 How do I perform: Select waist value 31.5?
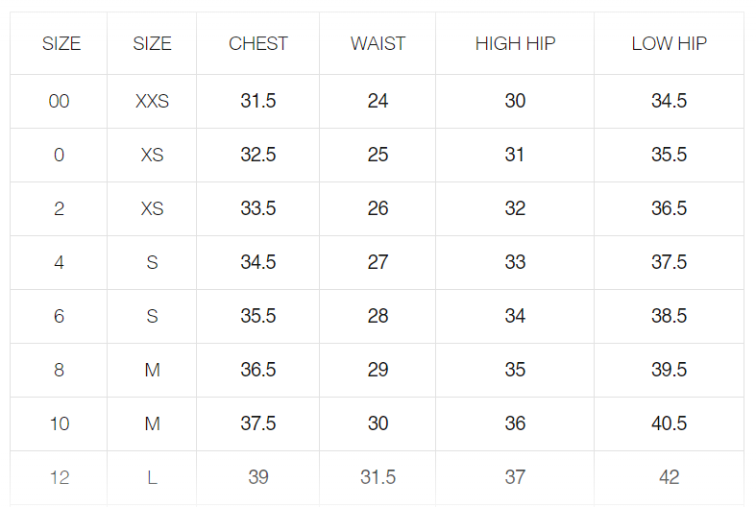coord(378,477)
